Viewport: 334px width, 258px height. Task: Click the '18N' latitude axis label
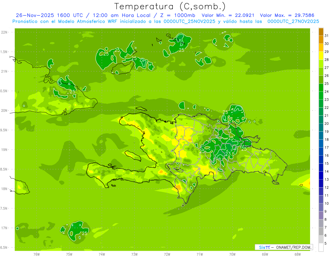4,189
